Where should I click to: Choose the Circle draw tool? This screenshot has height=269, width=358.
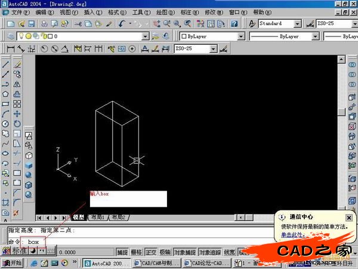point(5,123)
